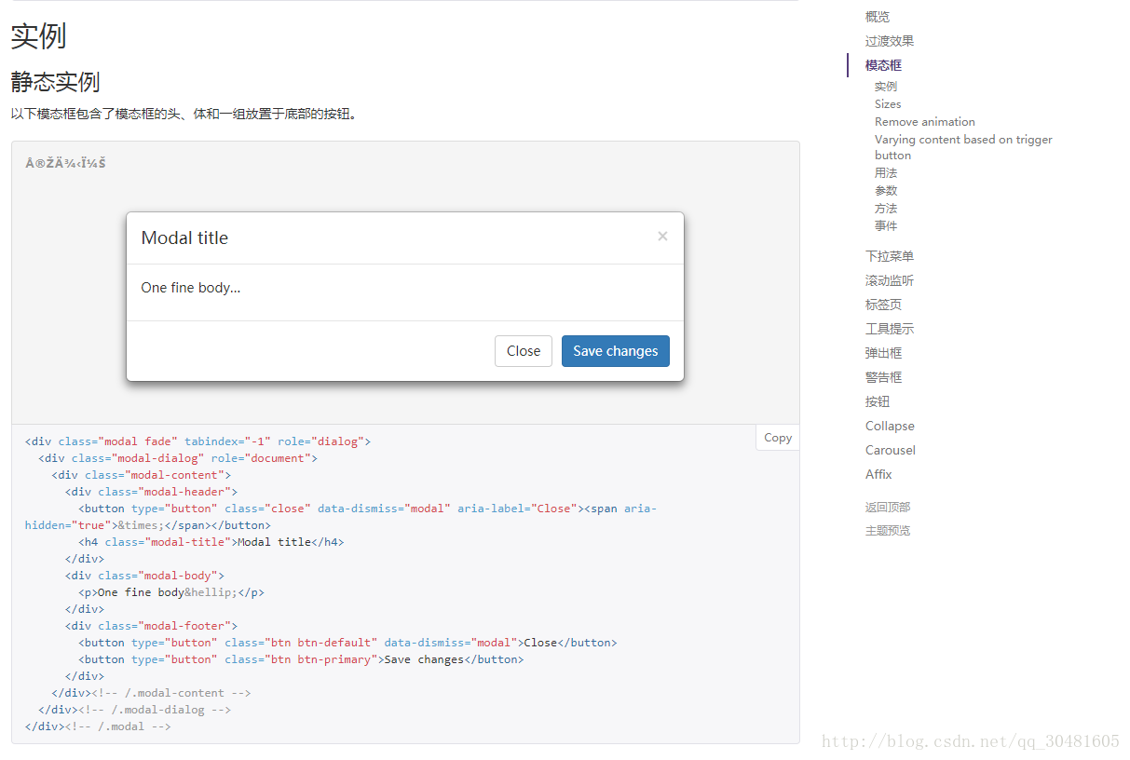Close the modal with the × icon
Image resolution: width=1130 pixels, height=760 pixels.
coord(662,237)
